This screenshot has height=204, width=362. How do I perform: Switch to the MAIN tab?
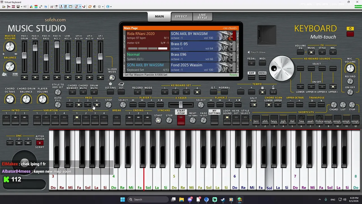[159, 16]
